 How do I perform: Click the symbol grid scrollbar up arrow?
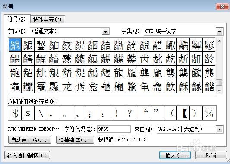pos(220,41)
